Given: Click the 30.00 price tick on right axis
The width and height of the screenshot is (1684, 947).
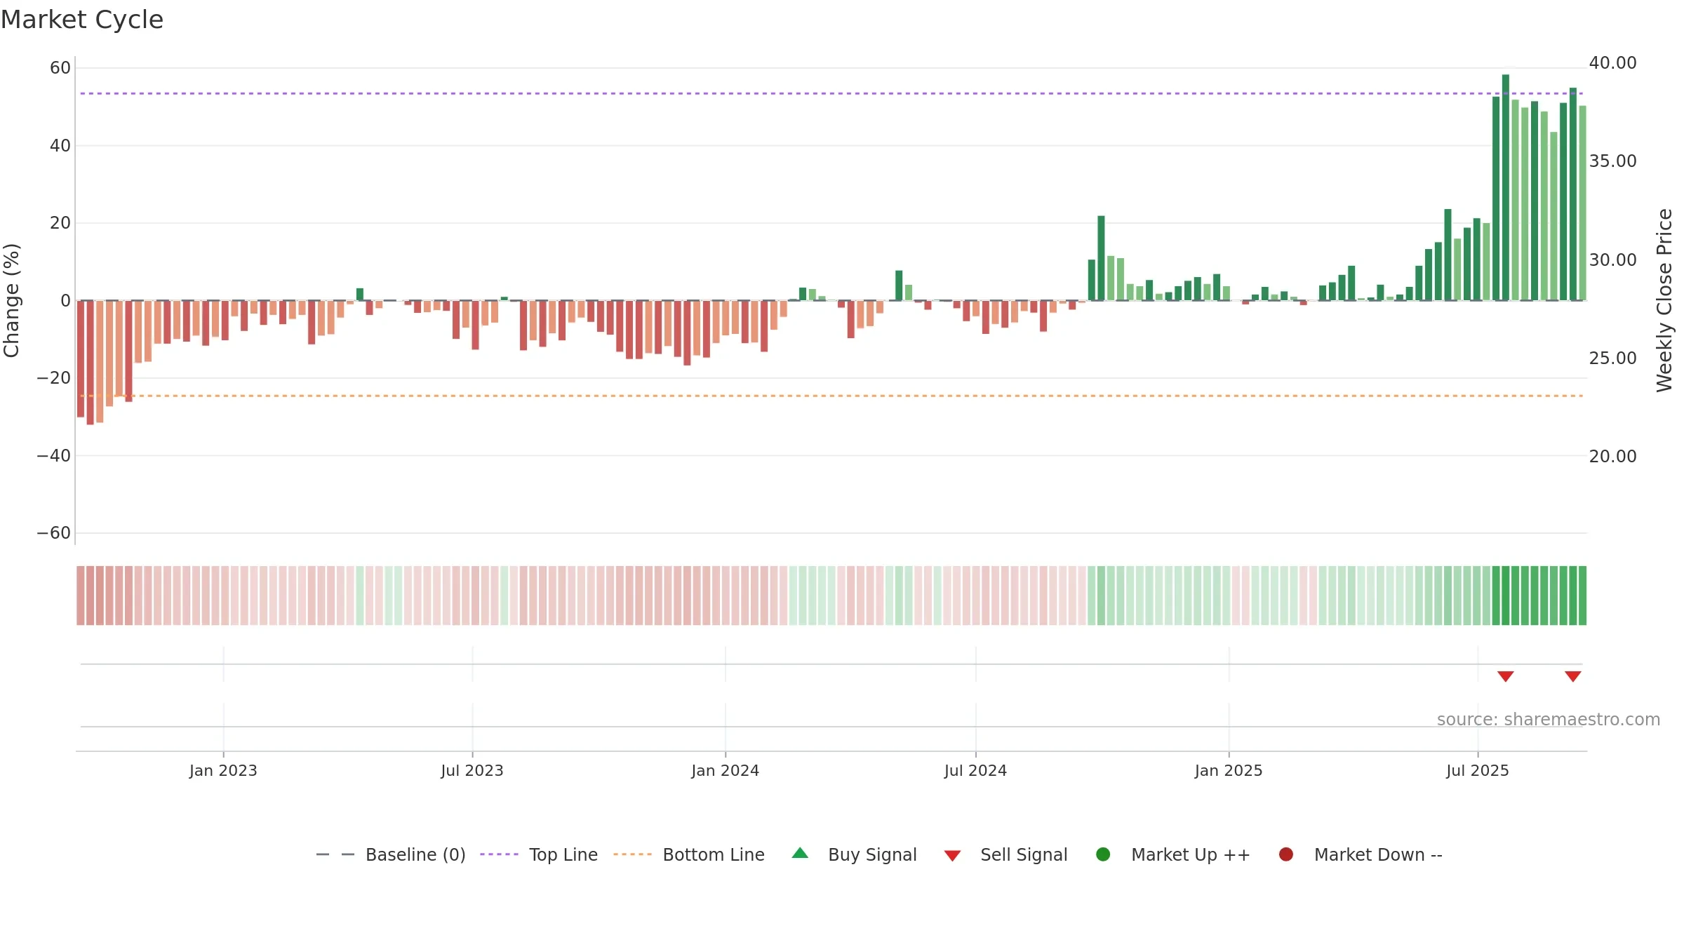Looking at the screenshot, I should click(x=1612, y=260).
